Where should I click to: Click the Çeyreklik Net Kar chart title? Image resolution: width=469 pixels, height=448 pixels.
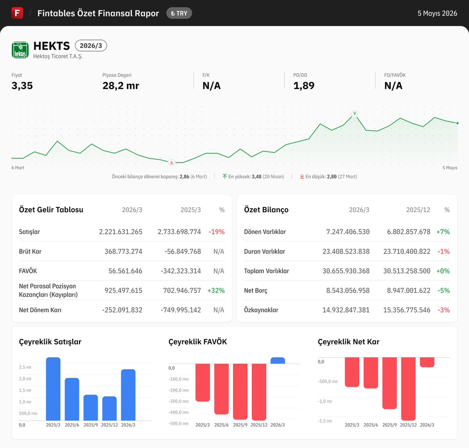349,342
